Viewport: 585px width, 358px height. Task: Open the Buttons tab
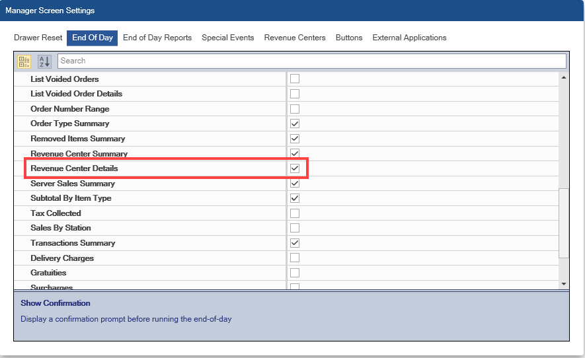point(349,38)
